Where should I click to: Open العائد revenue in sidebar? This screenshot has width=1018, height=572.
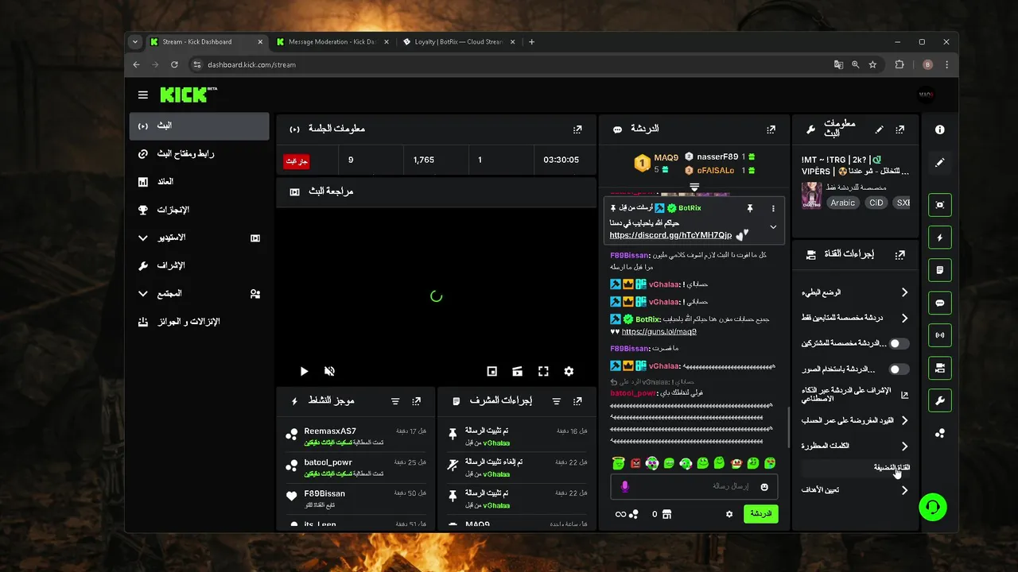coord(200,181)
